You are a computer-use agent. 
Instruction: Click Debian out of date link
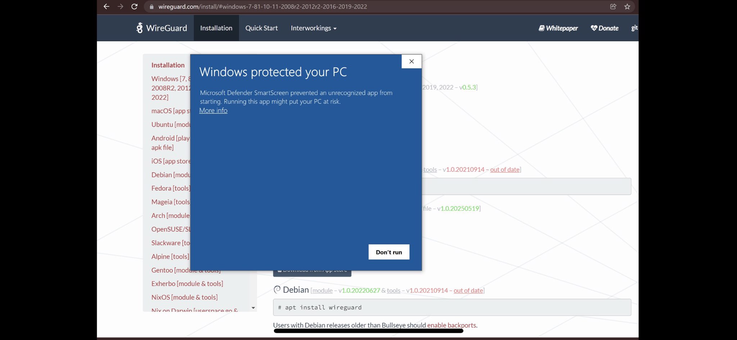click(468, 290)
